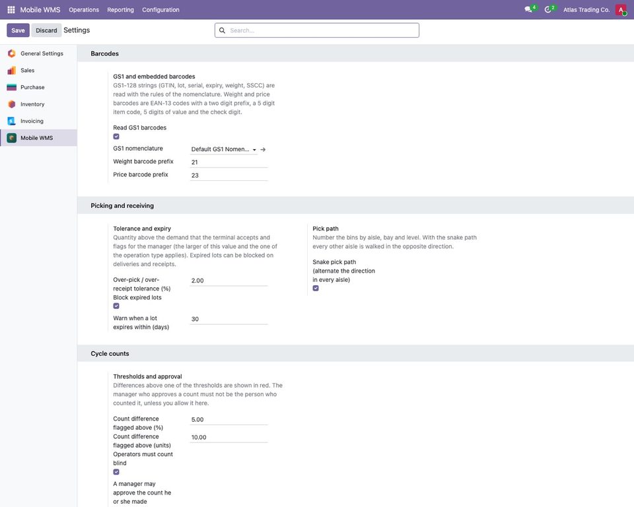Edit the Price barcode prefix field
The width and height of the screenshot is (634, 507).
pos(229,175)
